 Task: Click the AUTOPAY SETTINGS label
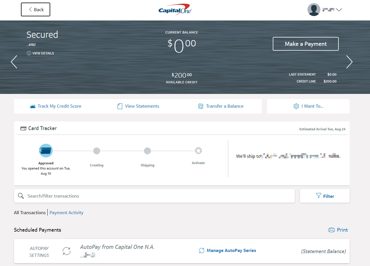(x=39, y=252)
